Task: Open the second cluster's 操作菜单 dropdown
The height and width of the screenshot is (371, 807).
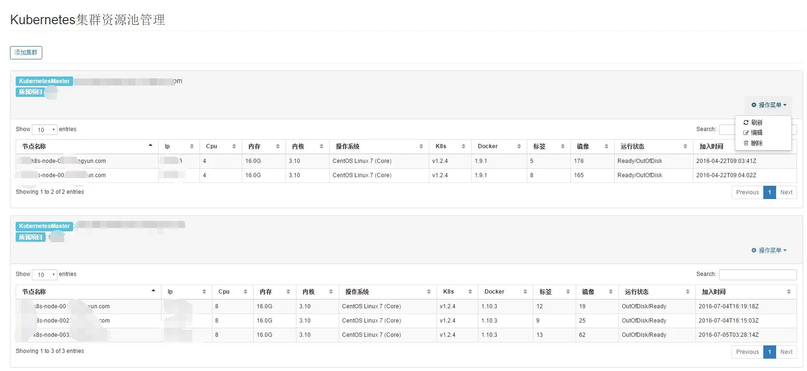Action: coord(769,250)
